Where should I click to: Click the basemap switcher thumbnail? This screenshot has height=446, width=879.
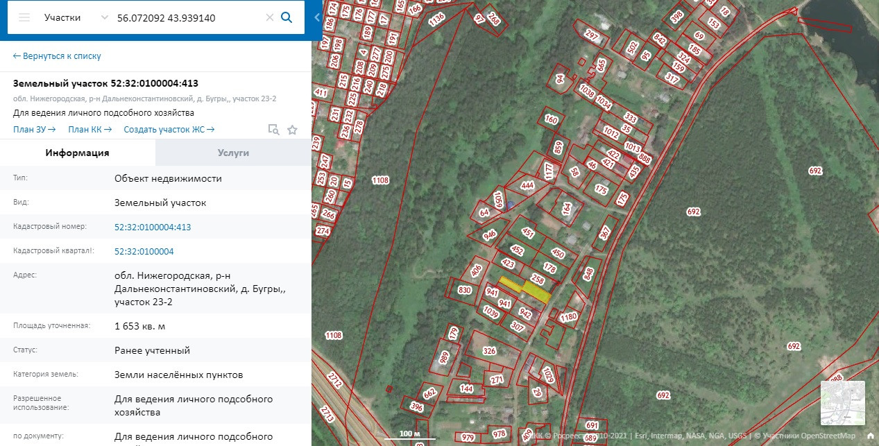click(x=843, y=403)
